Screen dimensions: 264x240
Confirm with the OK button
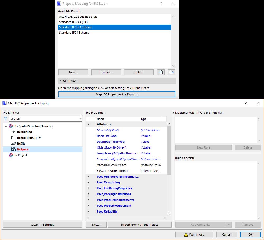pos(250,234)
